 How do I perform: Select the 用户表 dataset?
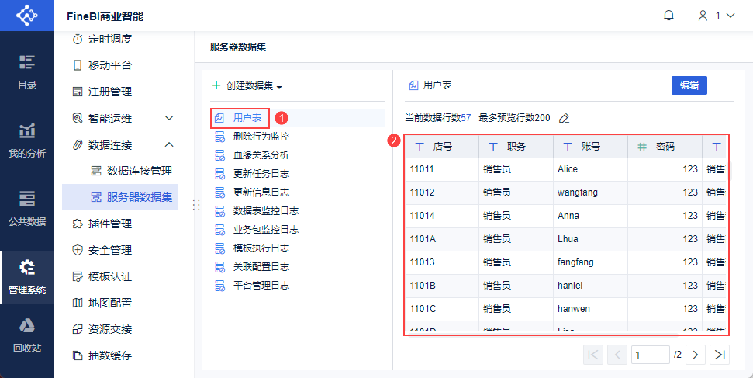(247, 118)
